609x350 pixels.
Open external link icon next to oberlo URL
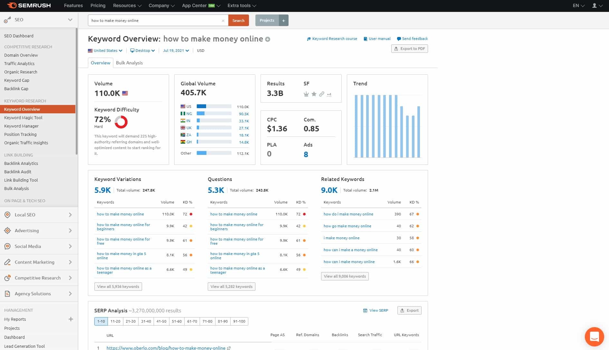229,348
